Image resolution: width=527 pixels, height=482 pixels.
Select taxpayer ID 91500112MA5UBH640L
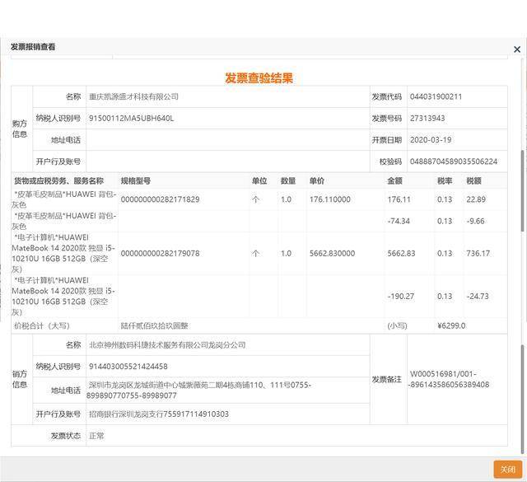click(132, 119)
